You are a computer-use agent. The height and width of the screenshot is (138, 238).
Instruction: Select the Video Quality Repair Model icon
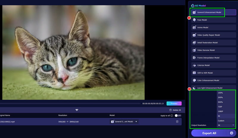(x=194, y=35)
